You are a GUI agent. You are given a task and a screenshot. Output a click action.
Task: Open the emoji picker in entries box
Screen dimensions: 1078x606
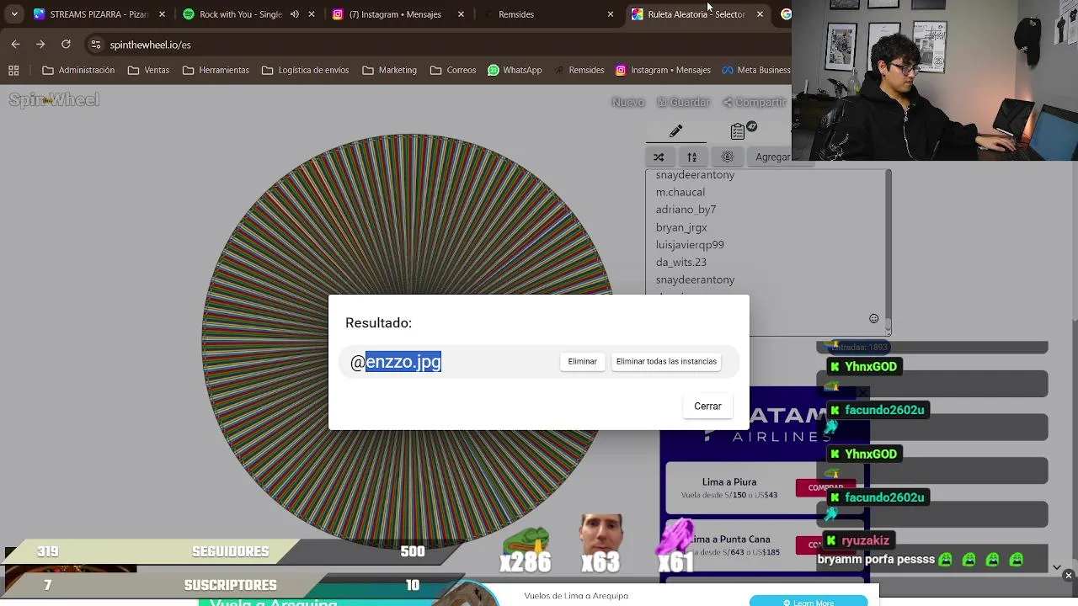[x=873, y=318]
